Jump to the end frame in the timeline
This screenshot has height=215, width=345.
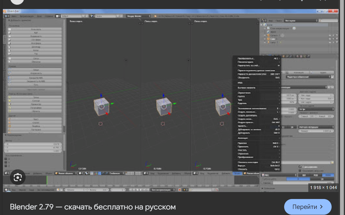[x=148, y=190]
